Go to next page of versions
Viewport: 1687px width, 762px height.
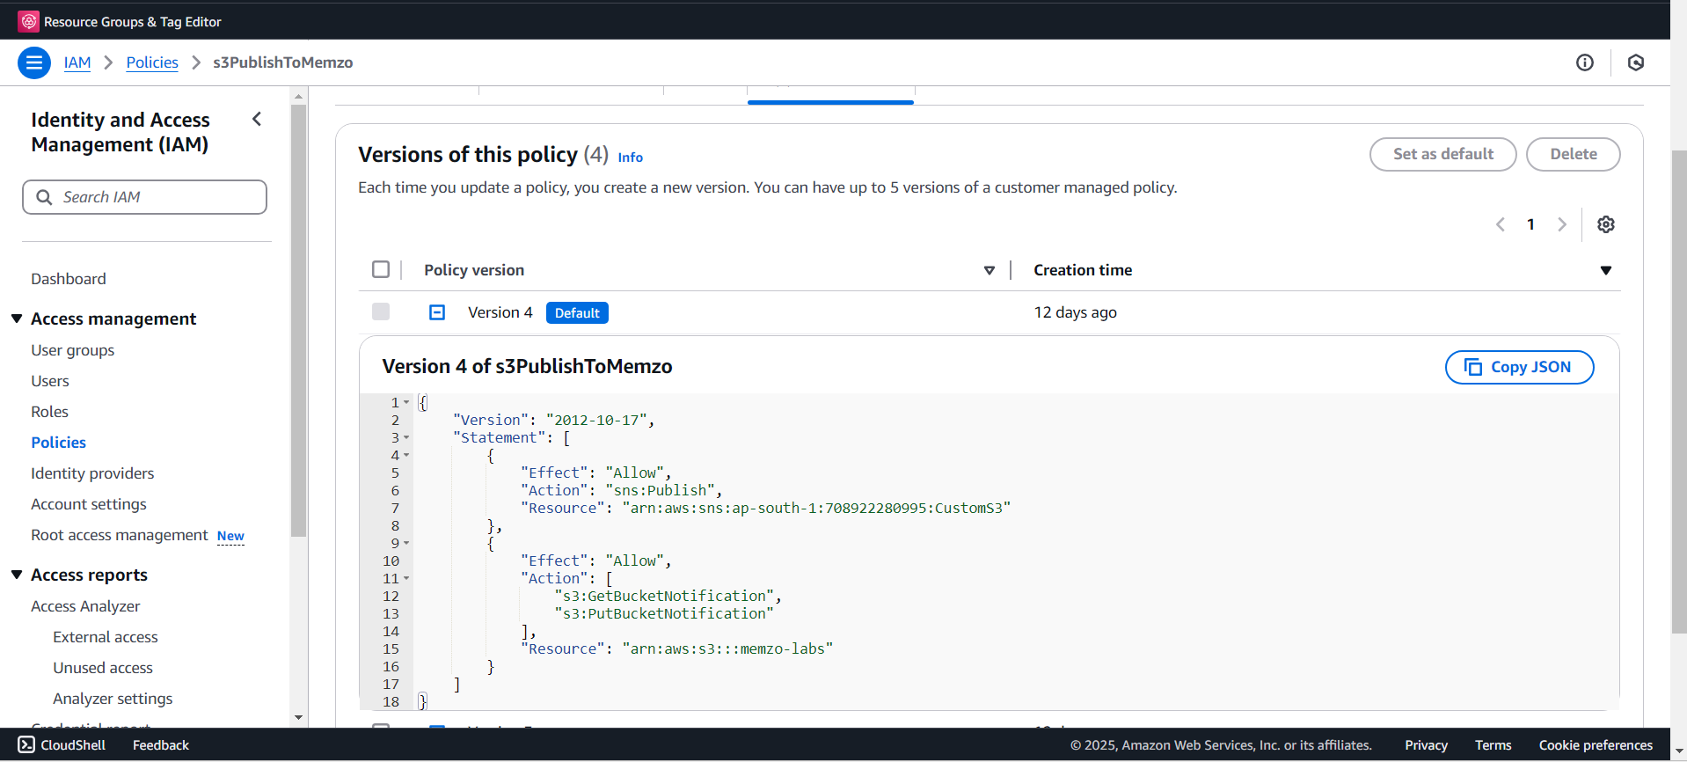pos(1562,224)
